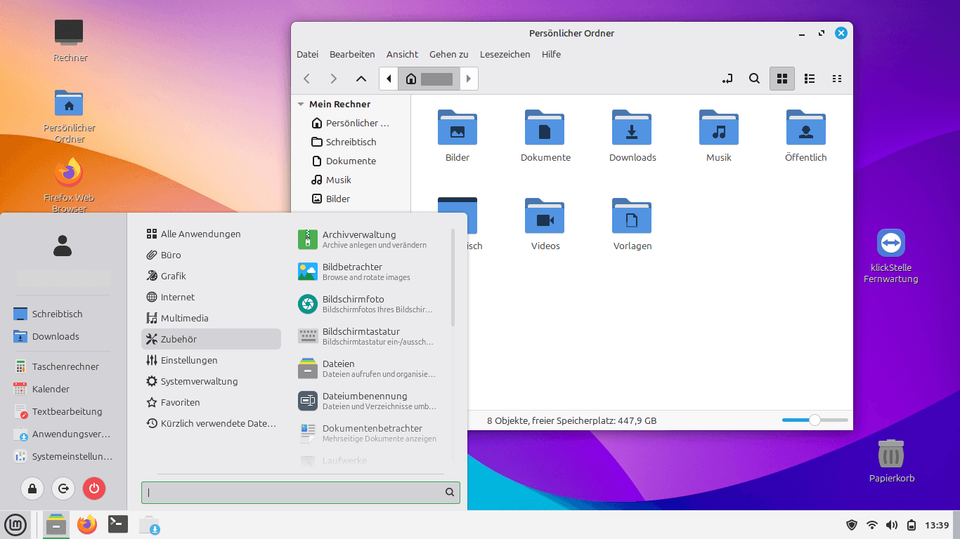
Task: Click the lock screen button in menu
Action: 32,488
